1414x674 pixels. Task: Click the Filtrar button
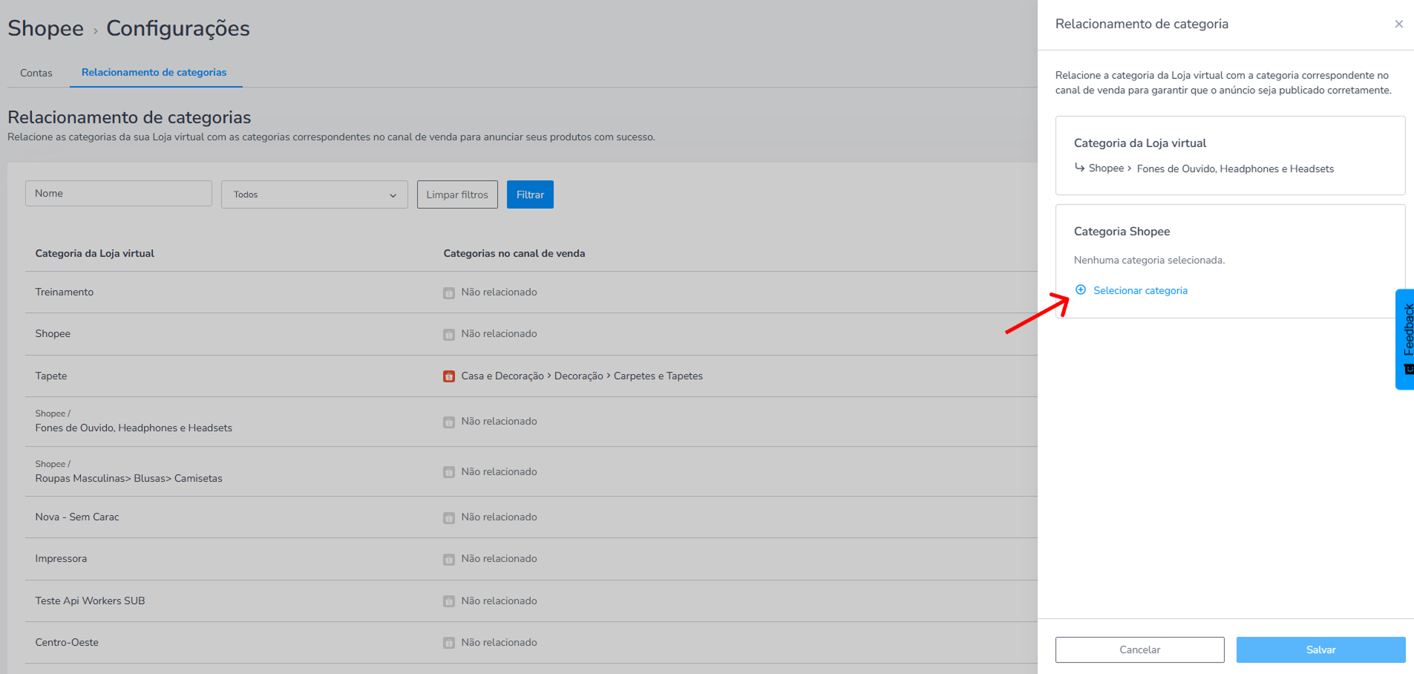(530, 194)
